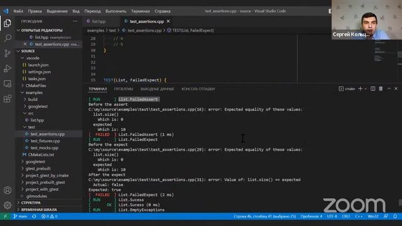The width and height of the screenshot is (402, 226).
Task: Open the Remote Explorer view
Action: pyautogui.click(x=8, y=83)
